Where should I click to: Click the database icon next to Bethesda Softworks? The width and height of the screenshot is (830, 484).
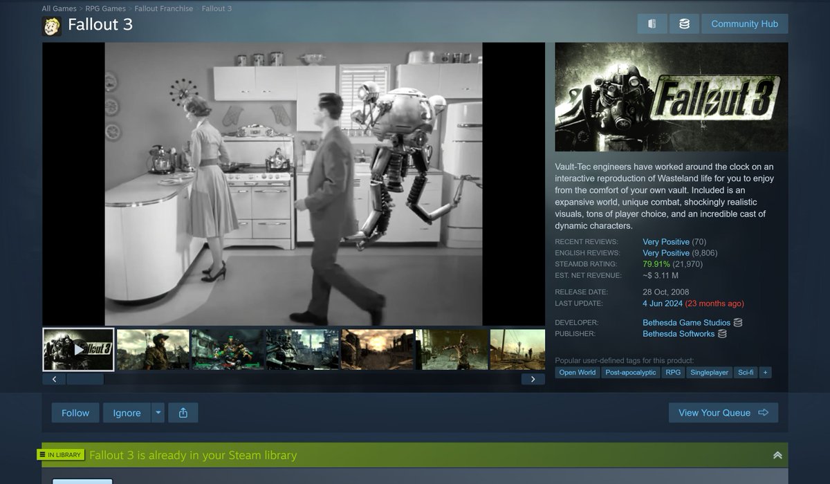(723, 334)
